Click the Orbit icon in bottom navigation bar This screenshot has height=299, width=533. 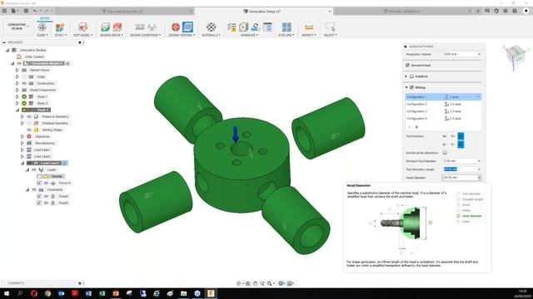tap(239, 283)
